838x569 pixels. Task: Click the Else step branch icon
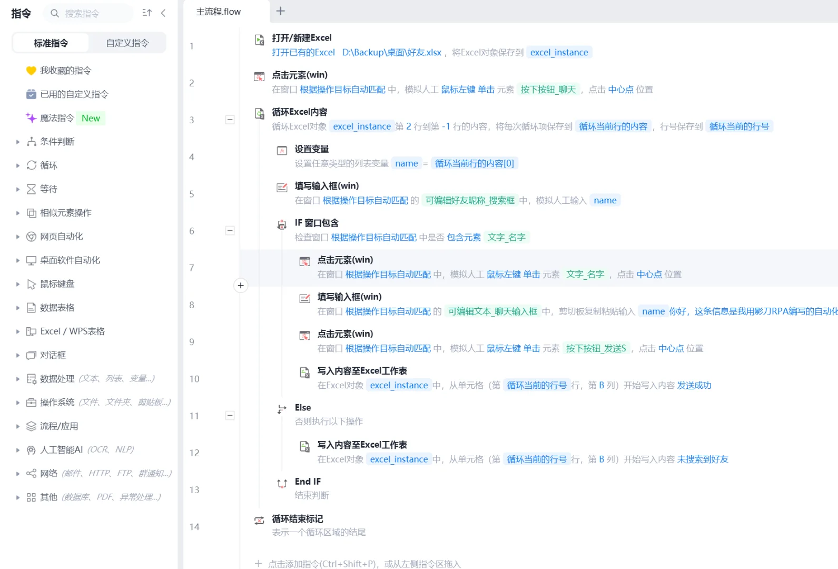click(x=282, y=409)
